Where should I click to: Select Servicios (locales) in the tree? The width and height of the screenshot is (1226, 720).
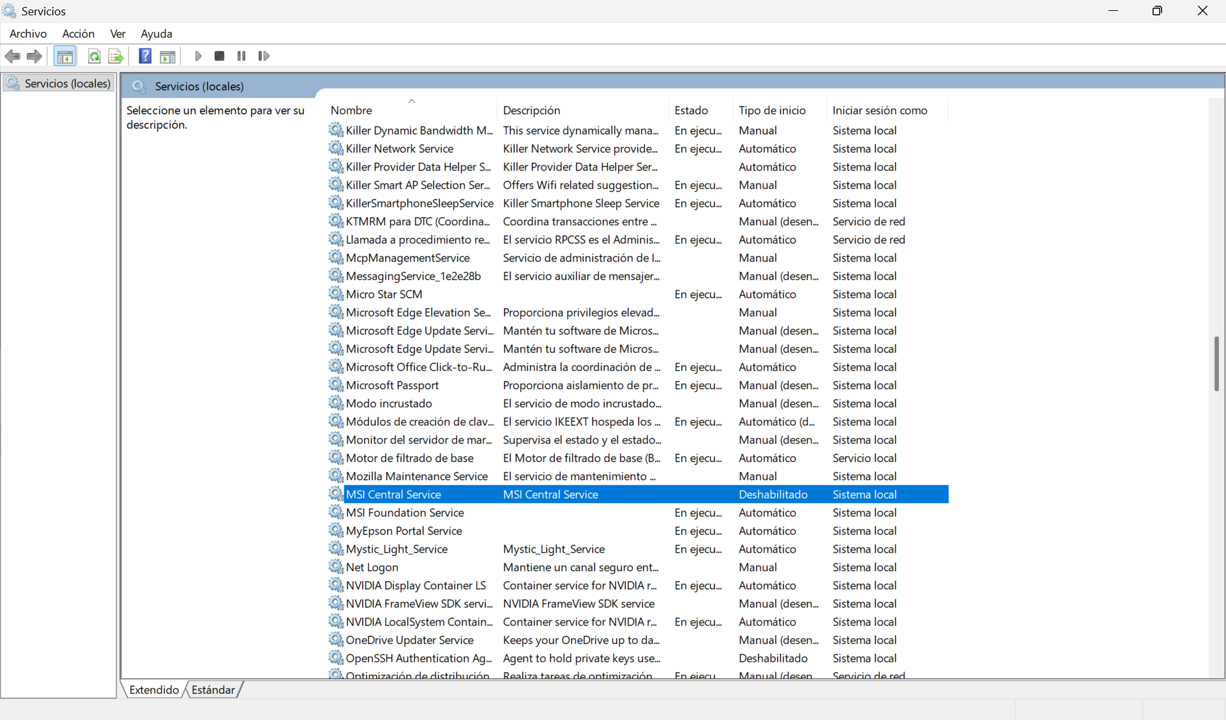[67, 84]
